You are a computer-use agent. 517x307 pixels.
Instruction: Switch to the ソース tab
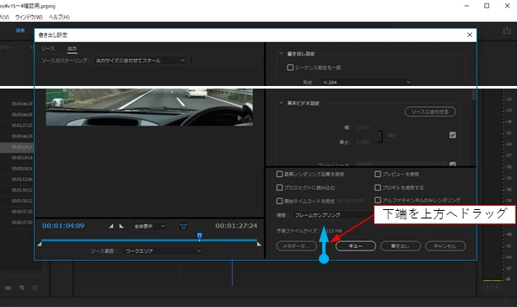coord(48,48)
